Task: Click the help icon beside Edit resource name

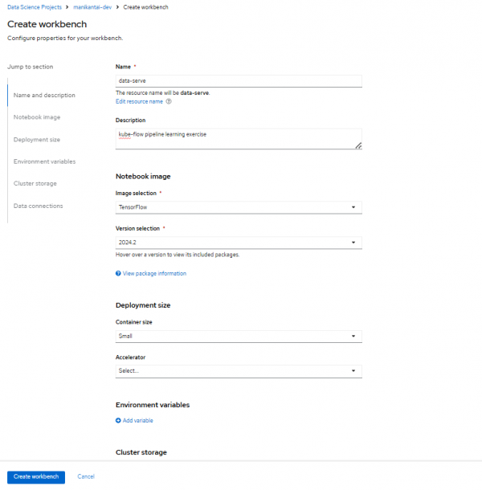Action: pos(169,102)
